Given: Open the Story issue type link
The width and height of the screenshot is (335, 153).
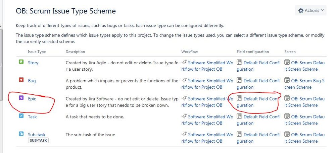Looking at the screenshot, I should click(33, 63).
